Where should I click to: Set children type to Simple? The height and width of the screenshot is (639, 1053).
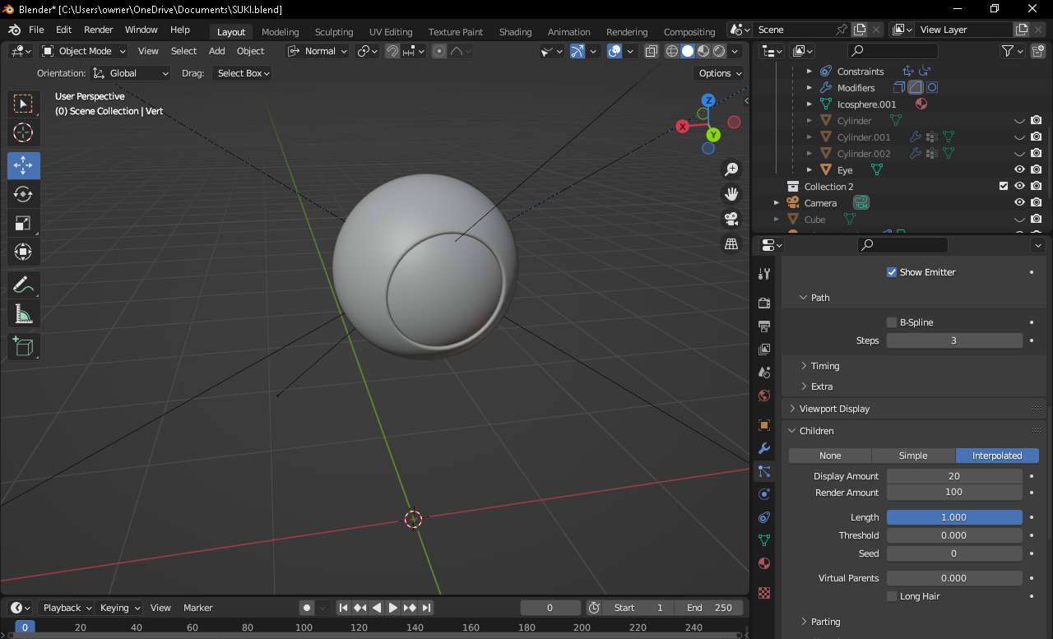(913, 456)
